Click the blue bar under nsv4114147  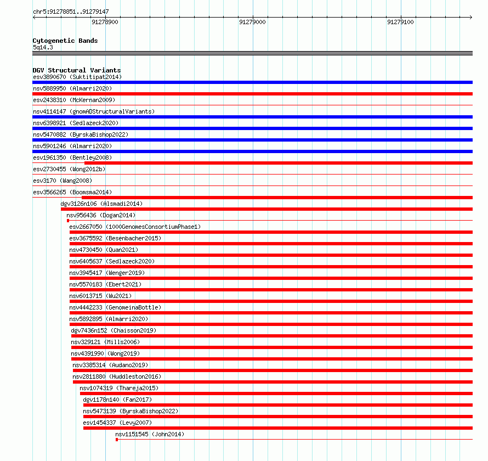[x=252, y=117]
